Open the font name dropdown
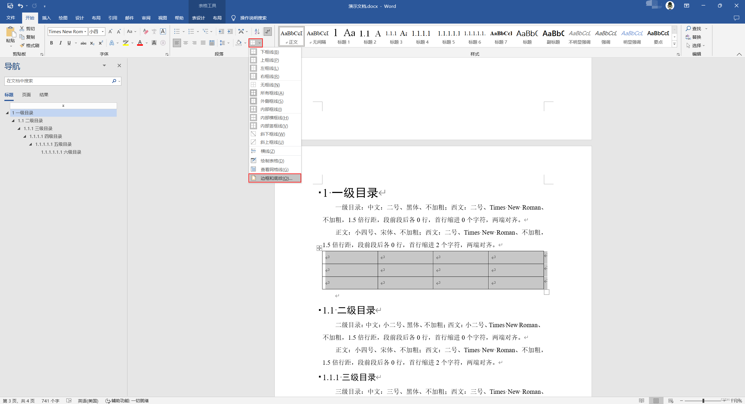The image size is (745, 404). click(85, 31)
